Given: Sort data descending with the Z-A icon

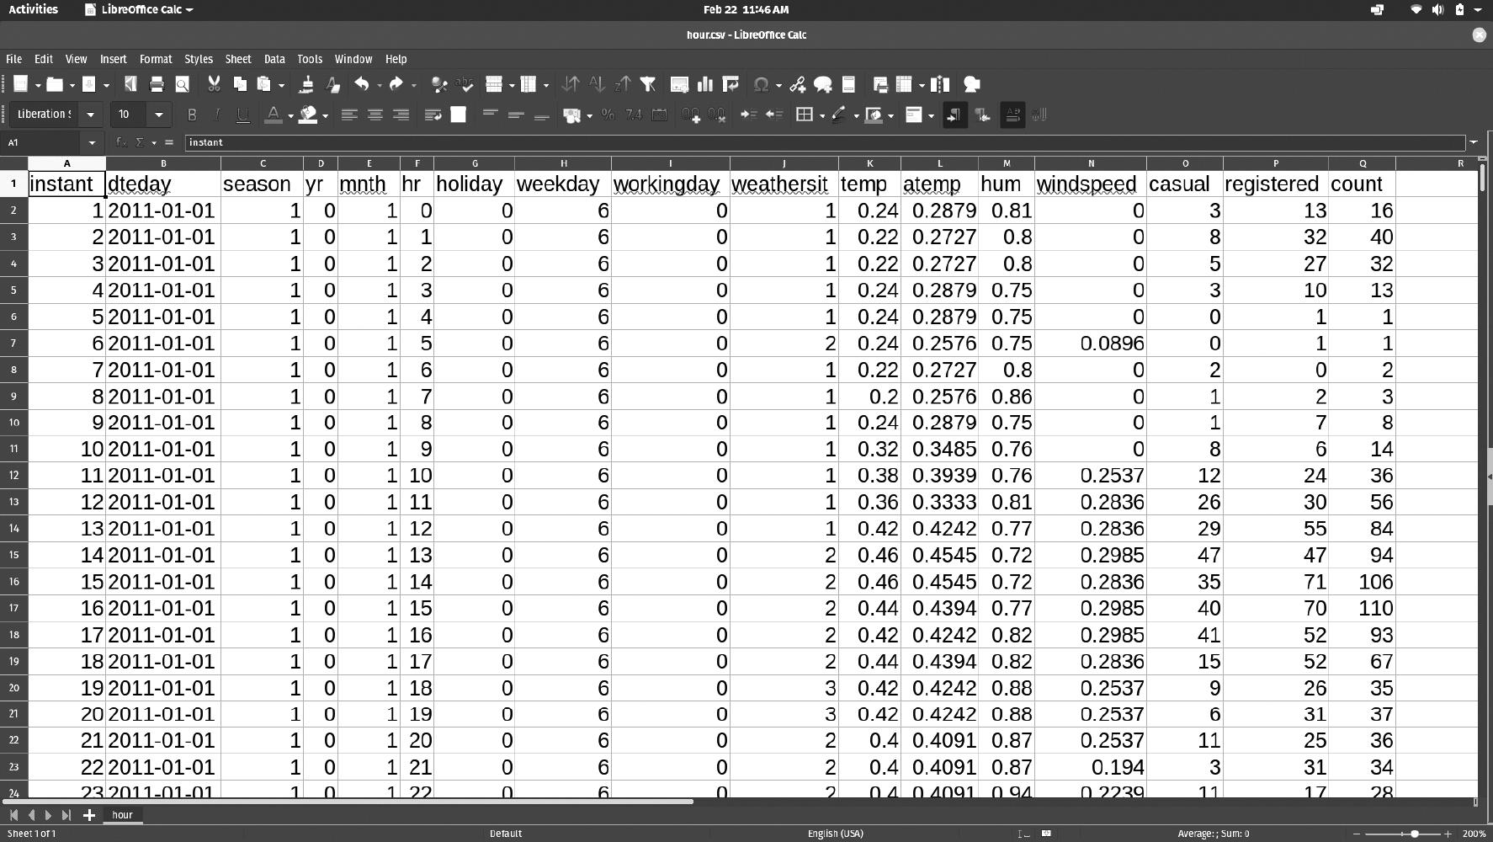Looking at the screenshot, I should click(x=623, y=84).
